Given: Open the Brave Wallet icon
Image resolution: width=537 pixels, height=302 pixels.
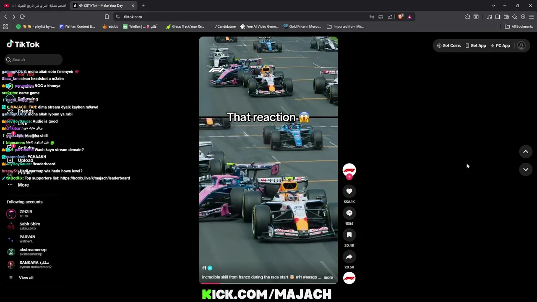Looking at the screenshot, I should pyautogui.click(x=506, y=17).
